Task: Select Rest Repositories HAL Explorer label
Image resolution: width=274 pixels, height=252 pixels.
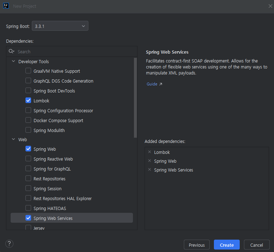Action: coord(63,198)
